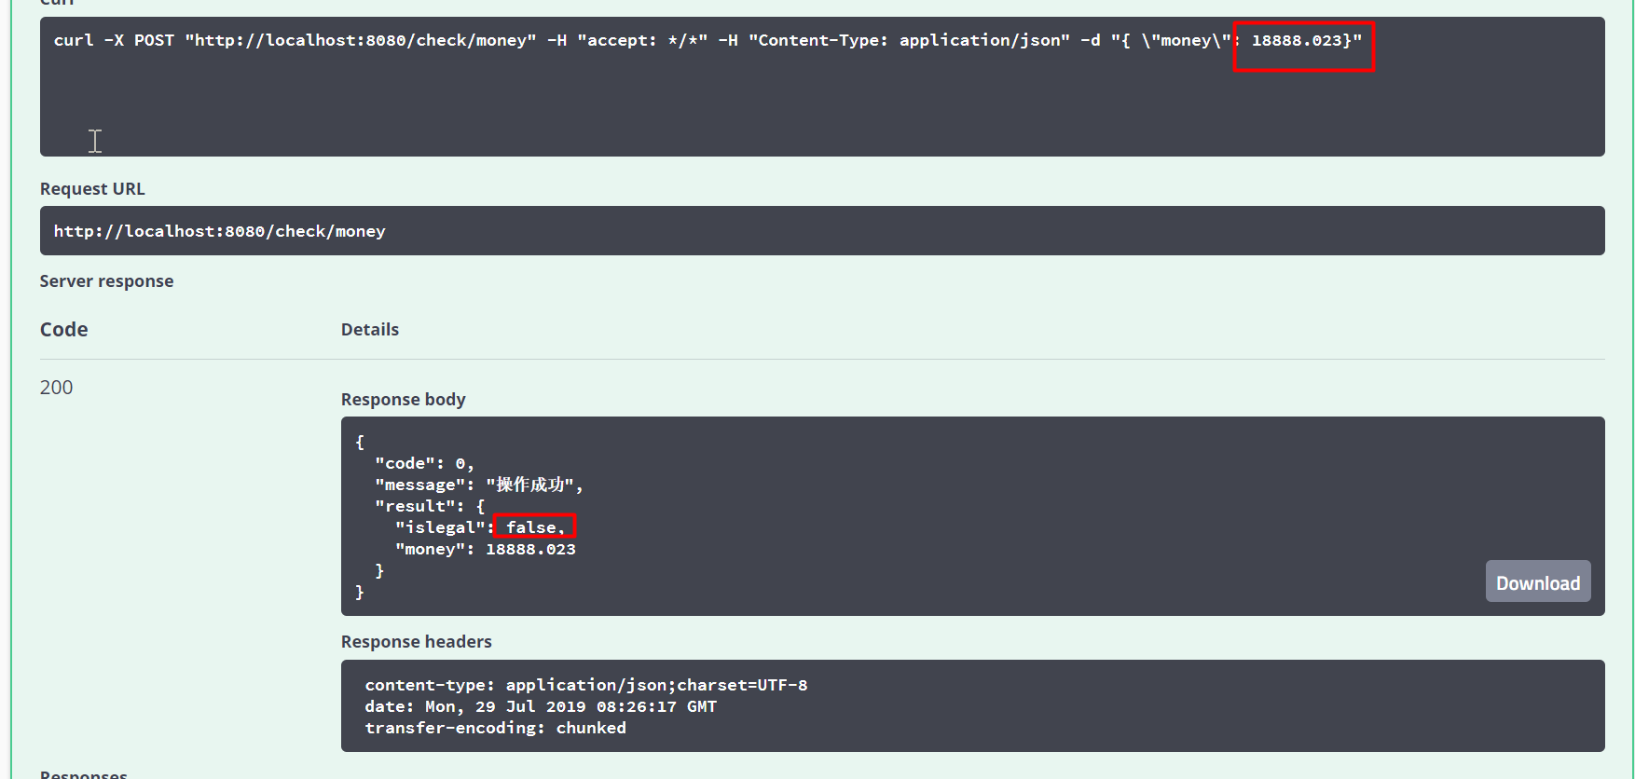1635x779 pixels.
Task: Click the POST method in curl command
Action: [x=154, y=41]
